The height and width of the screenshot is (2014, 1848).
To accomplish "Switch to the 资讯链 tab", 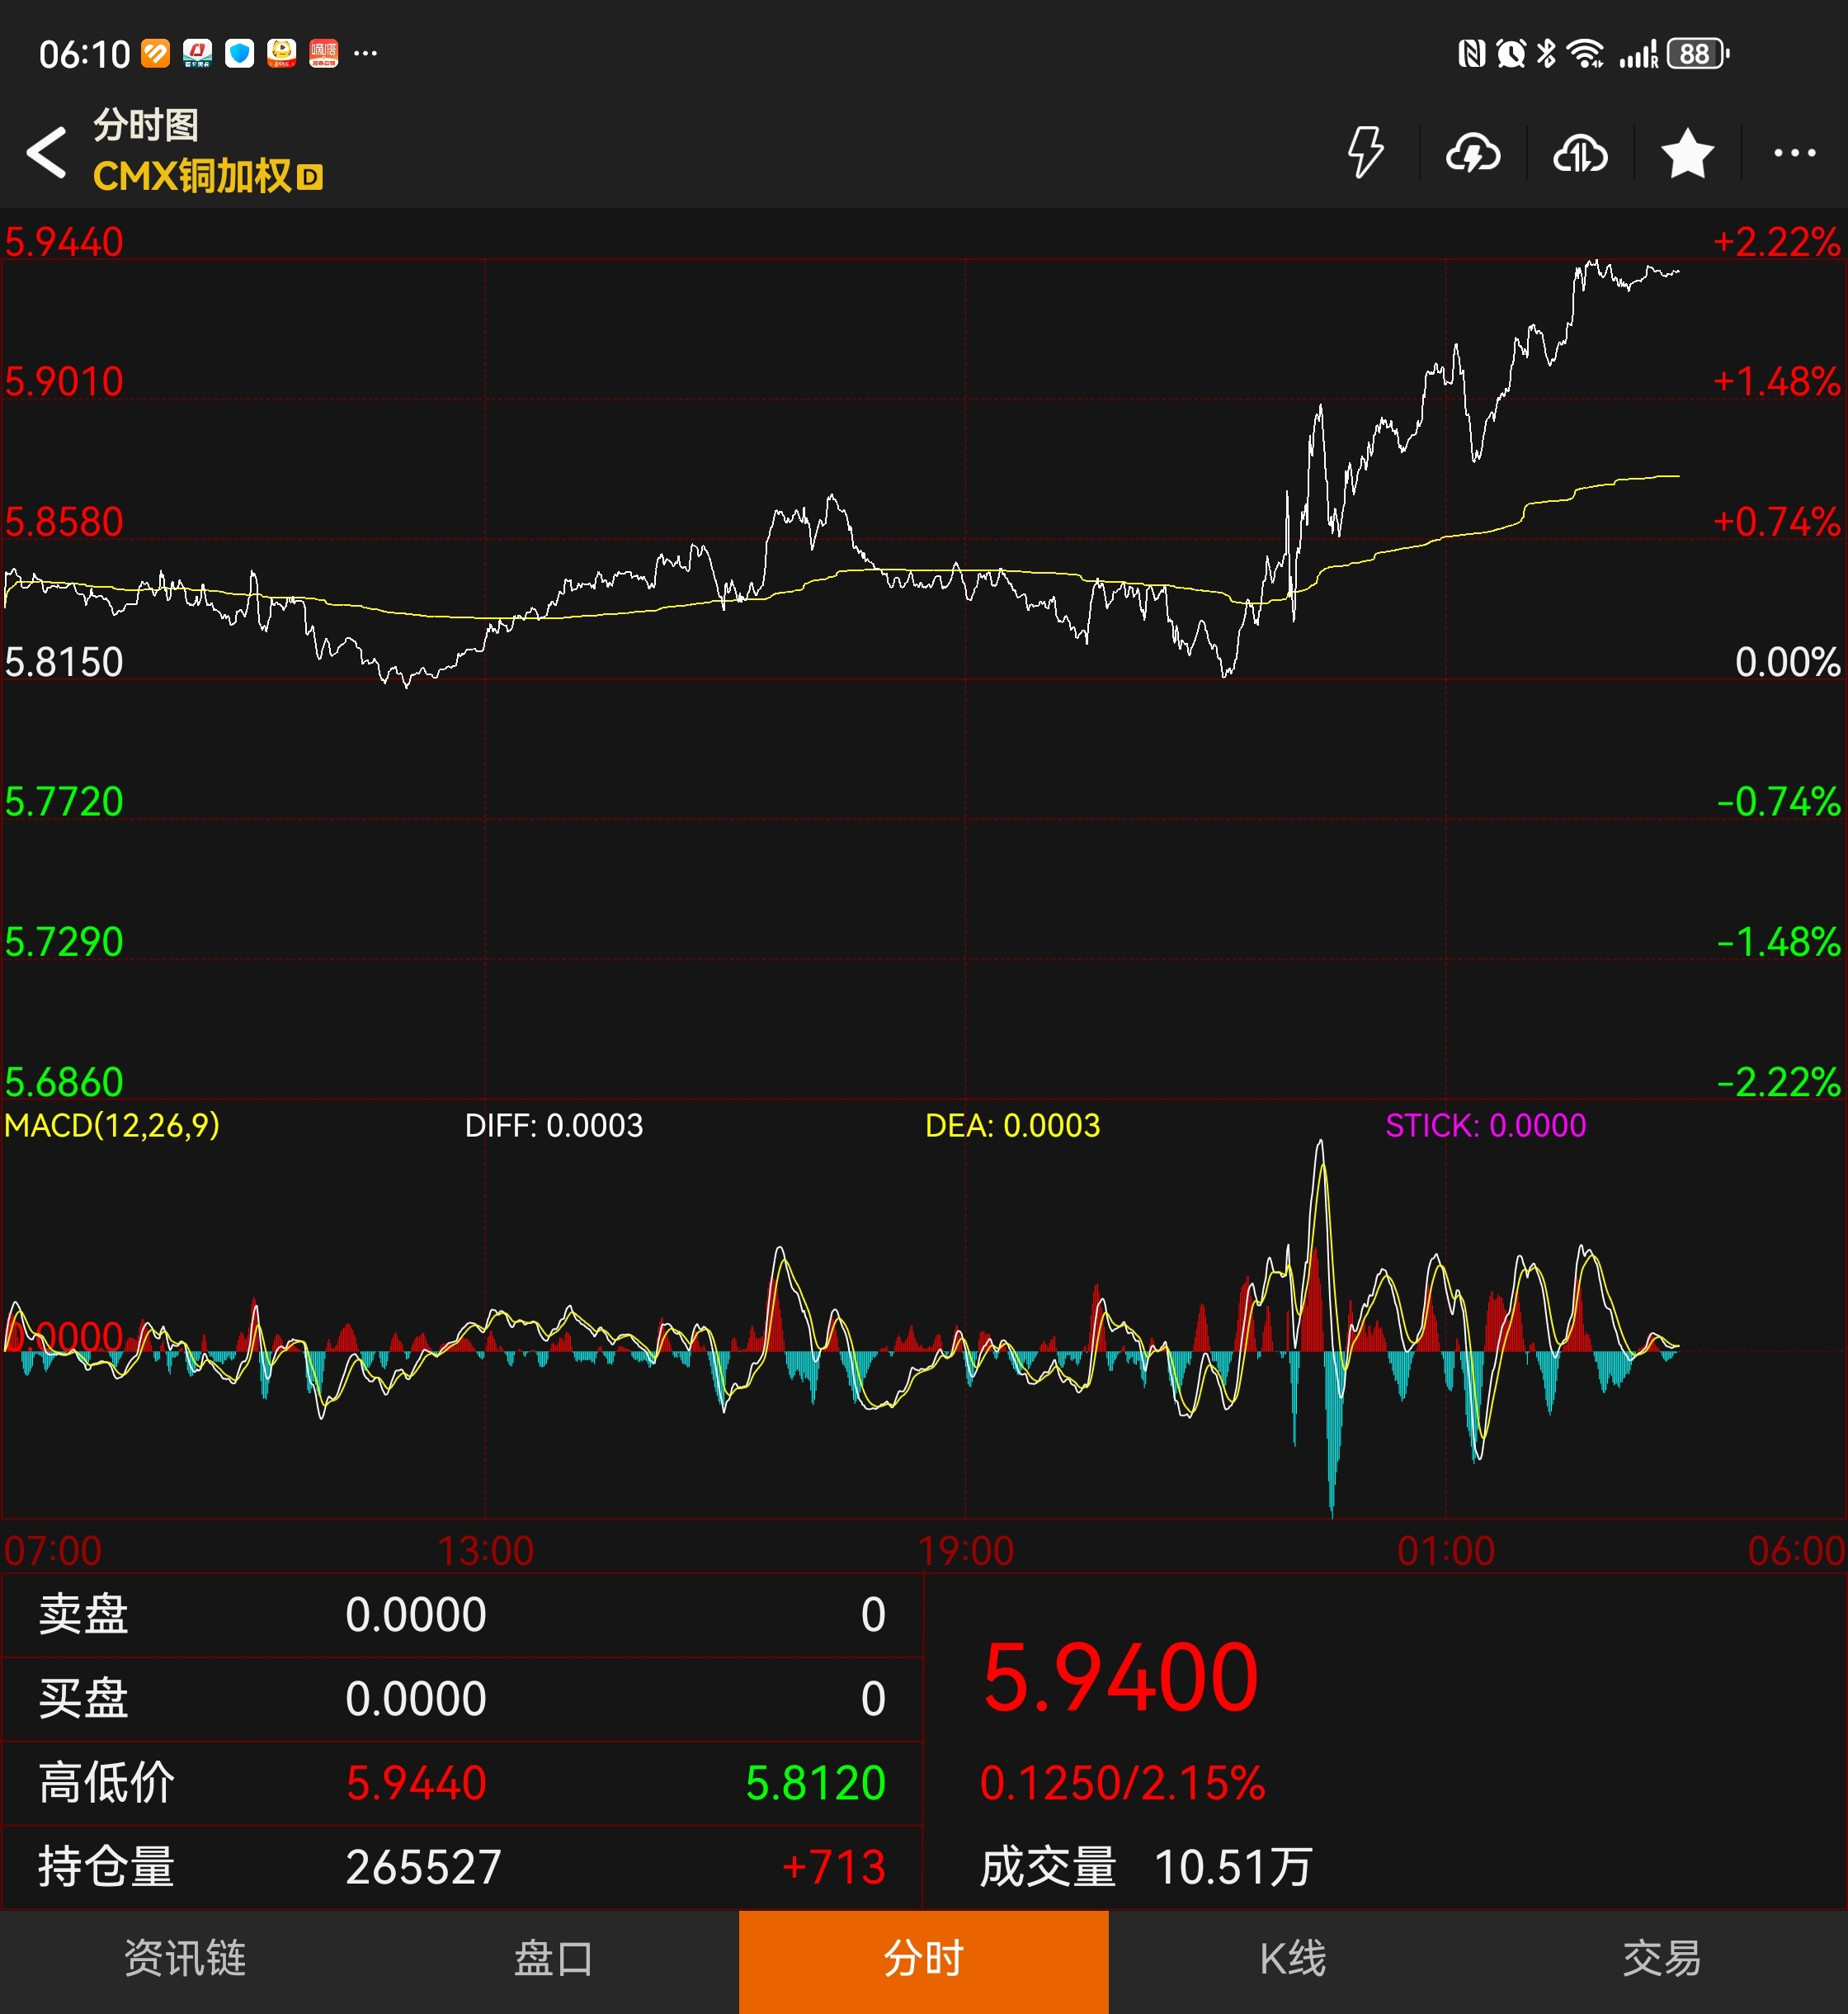I will click(185, 1959).
